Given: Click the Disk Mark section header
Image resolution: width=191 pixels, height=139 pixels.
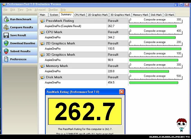Looking at the screenshot, I should [84, 77].
